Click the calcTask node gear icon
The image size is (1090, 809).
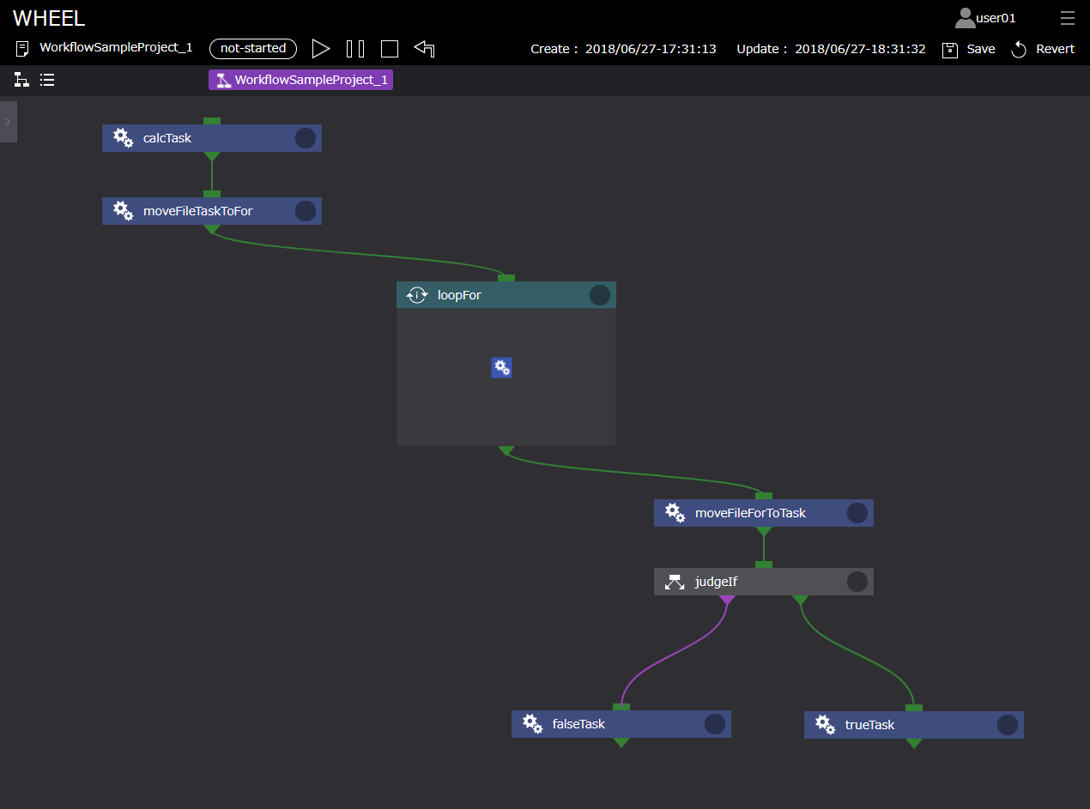click(x=124, y=138)
